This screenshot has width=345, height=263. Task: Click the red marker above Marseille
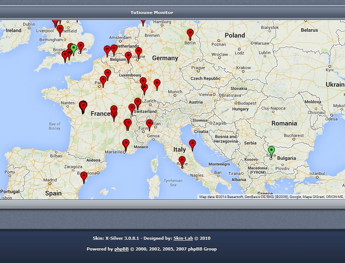(126, 144)
